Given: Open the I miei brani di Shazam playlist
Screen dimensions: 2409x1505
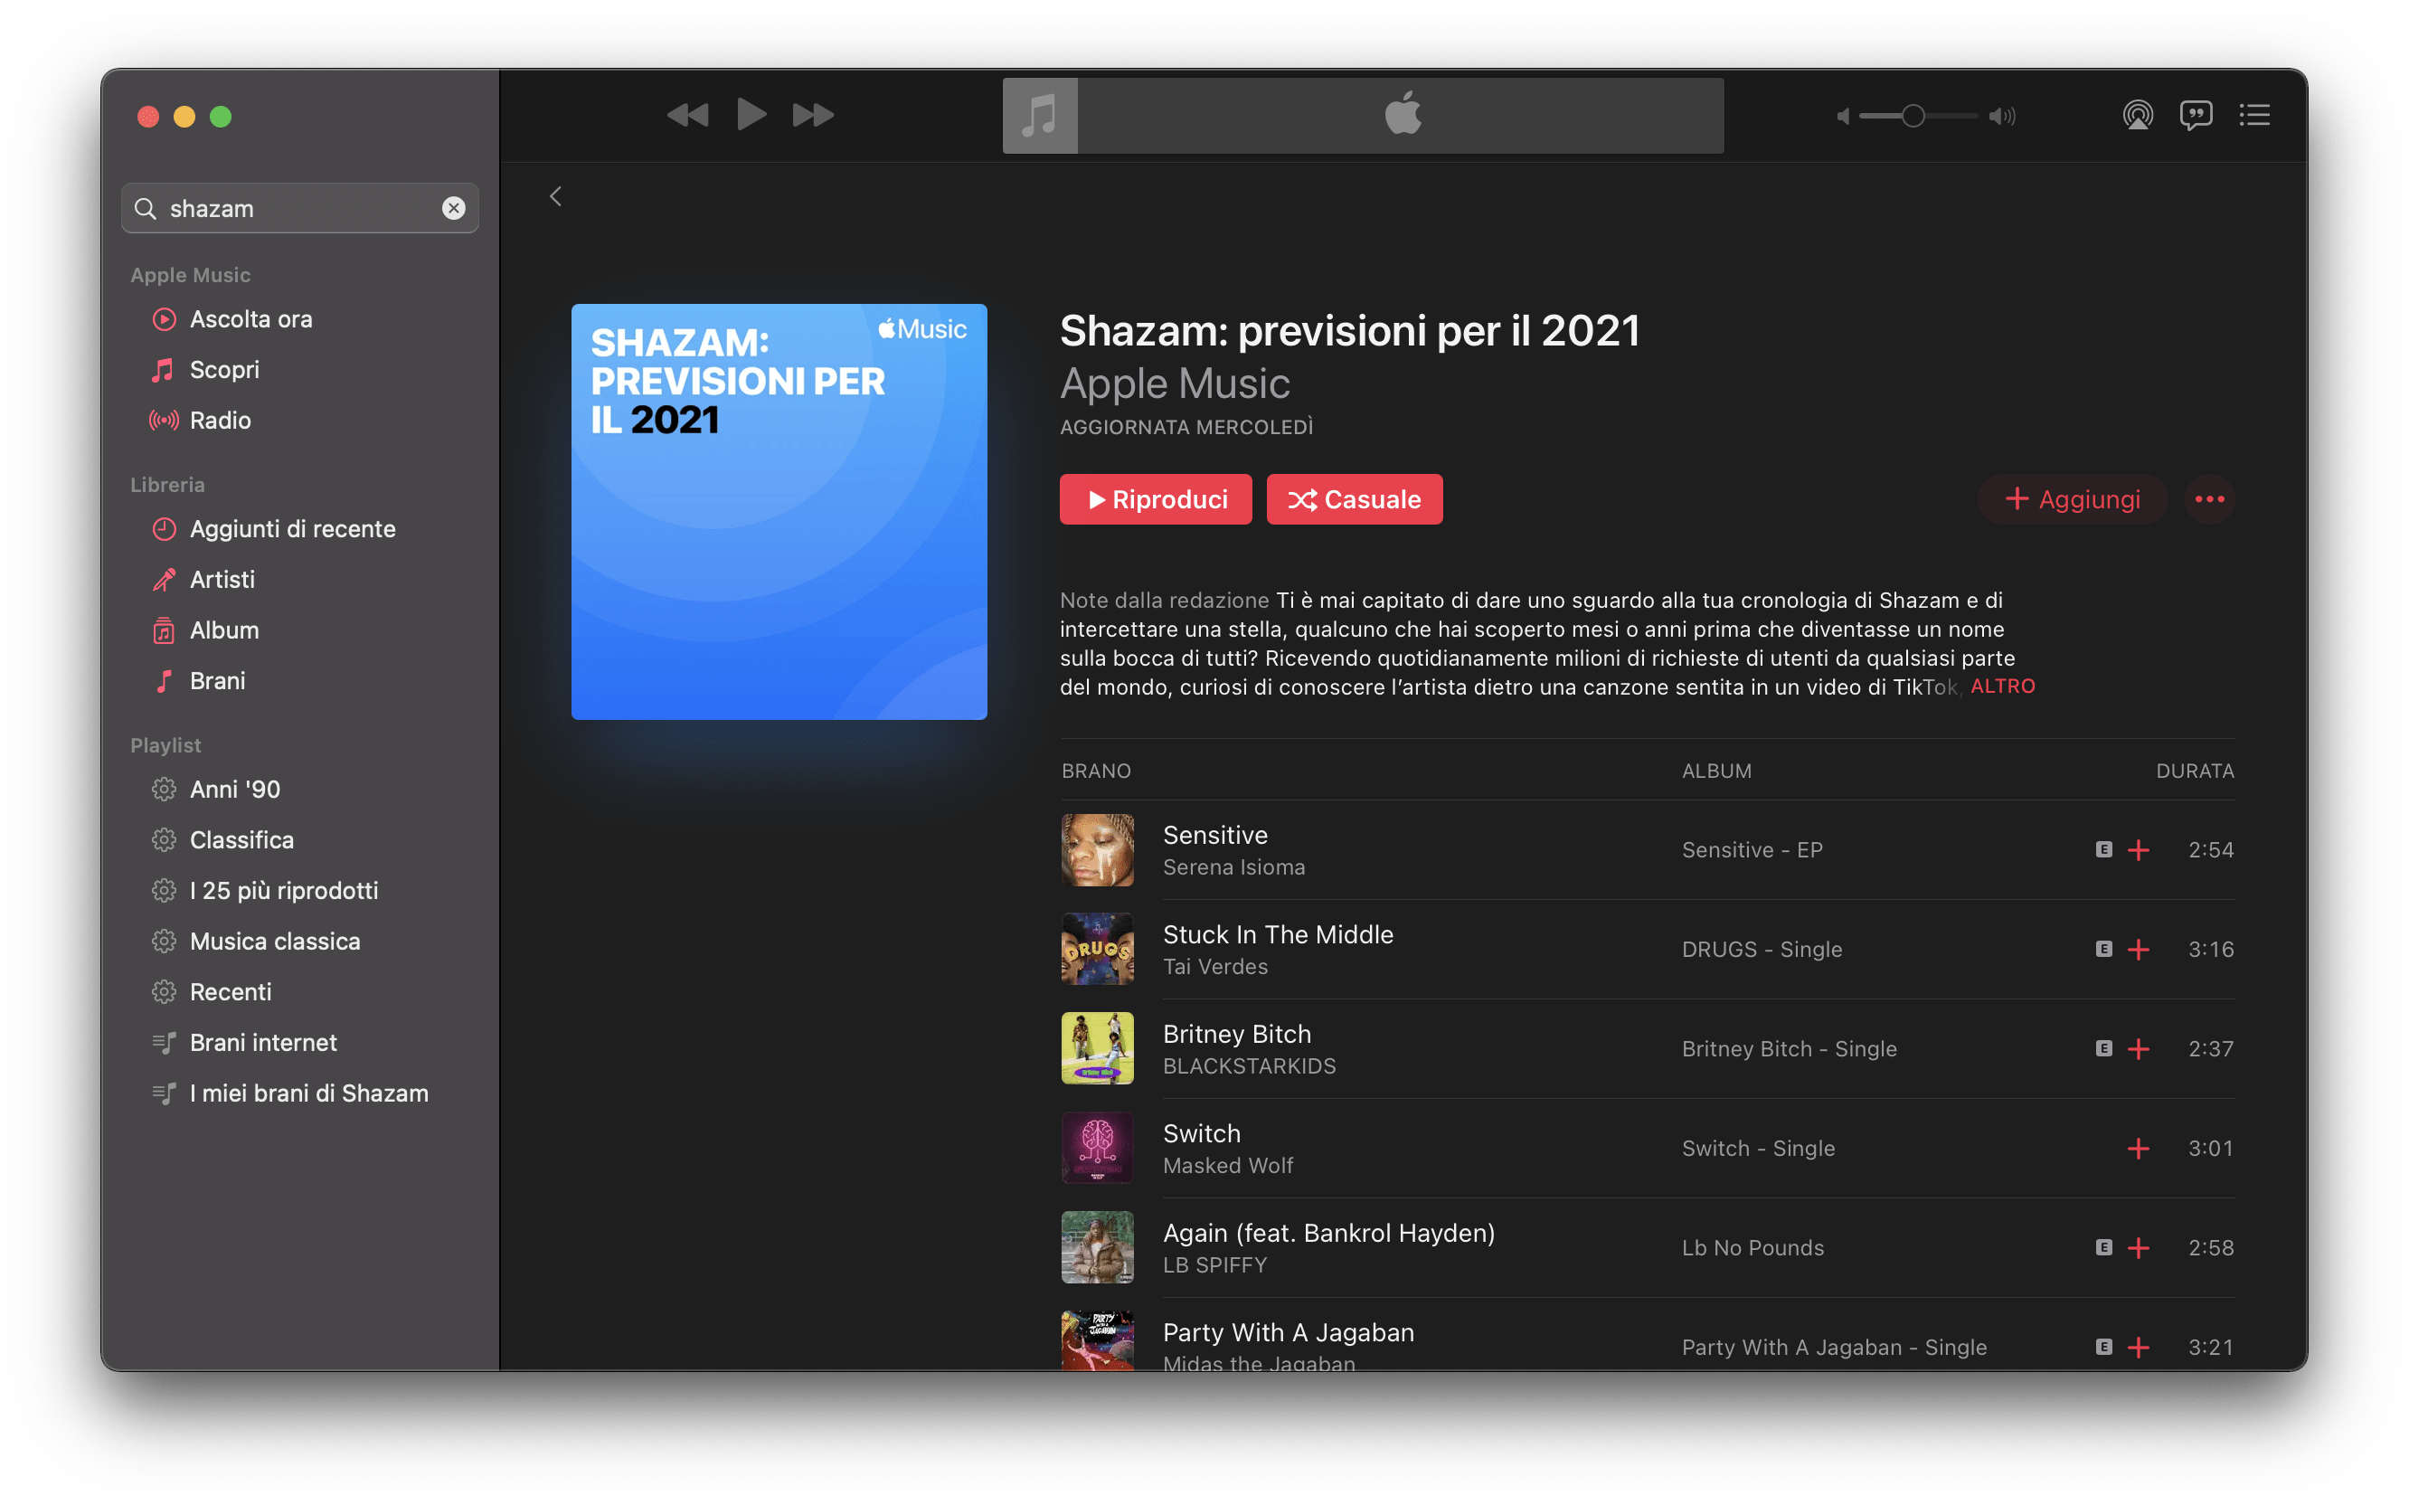Looking at the screenshot, I should click(308, 1093).
